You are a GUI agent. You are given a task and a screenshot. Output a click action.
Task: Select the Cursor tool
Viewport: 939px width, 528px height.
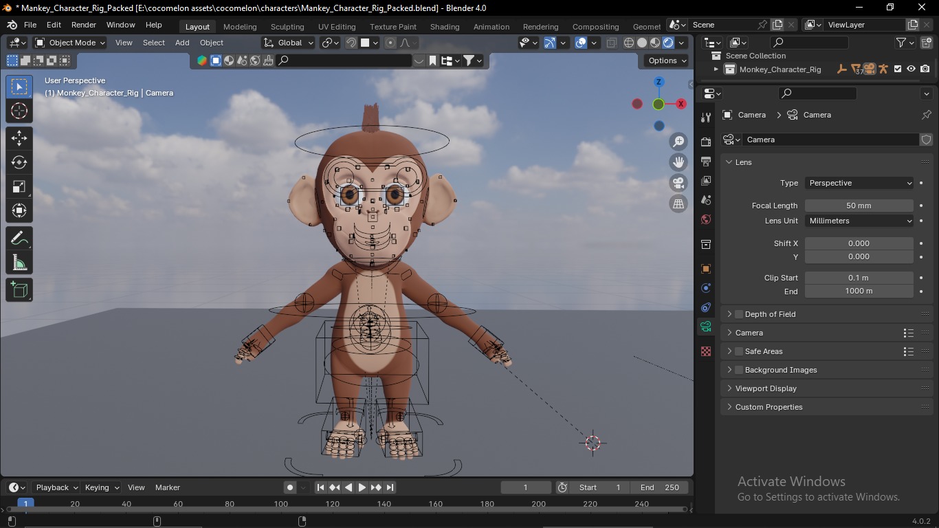pyautogui.click(x=19, y=111)
